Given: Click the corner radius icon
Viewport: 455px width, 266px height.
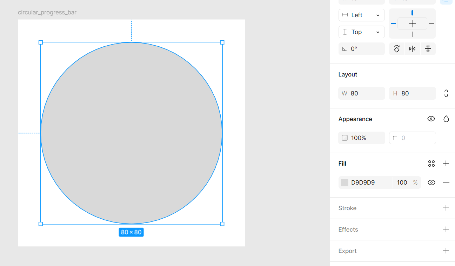Looking at the screenshot, I should click(396, 138).
